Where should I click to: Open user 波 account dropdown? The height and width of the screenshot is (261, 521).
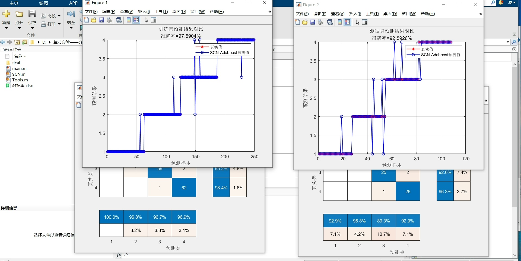[512, 3]
